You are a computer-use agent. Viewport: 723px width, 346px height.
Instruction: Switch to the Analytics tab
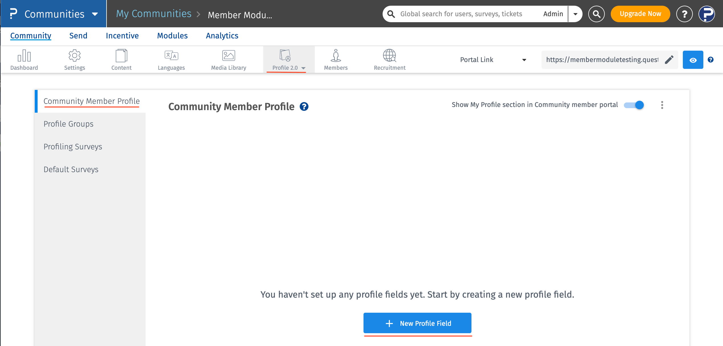[x=222, y=36]
